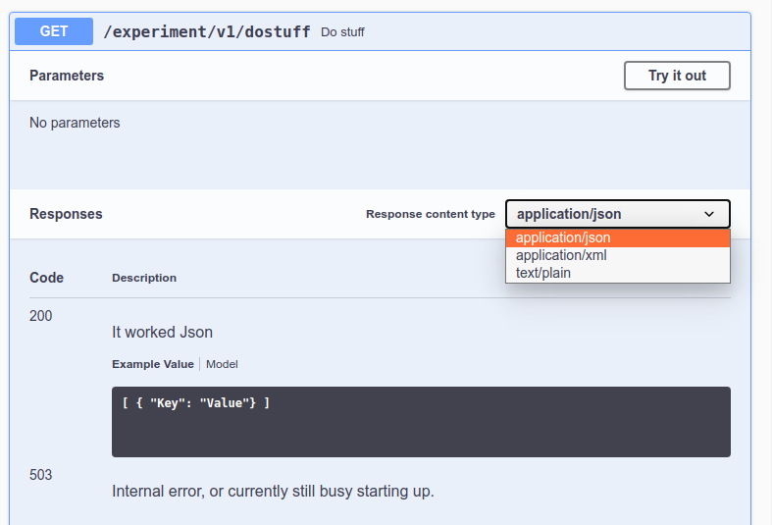
Task: Click the 503 response code
Action: point(40,475)
